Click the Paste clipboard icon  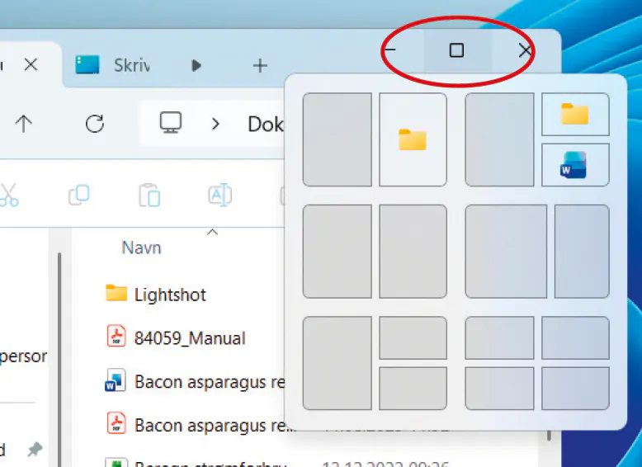(x=149, y=195)
